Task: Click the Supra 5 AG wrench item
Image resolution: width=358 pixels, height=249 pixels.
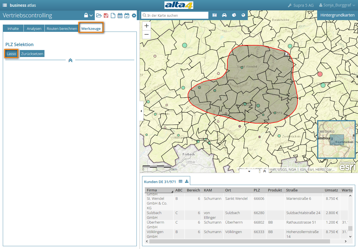Action: [301, 5]
